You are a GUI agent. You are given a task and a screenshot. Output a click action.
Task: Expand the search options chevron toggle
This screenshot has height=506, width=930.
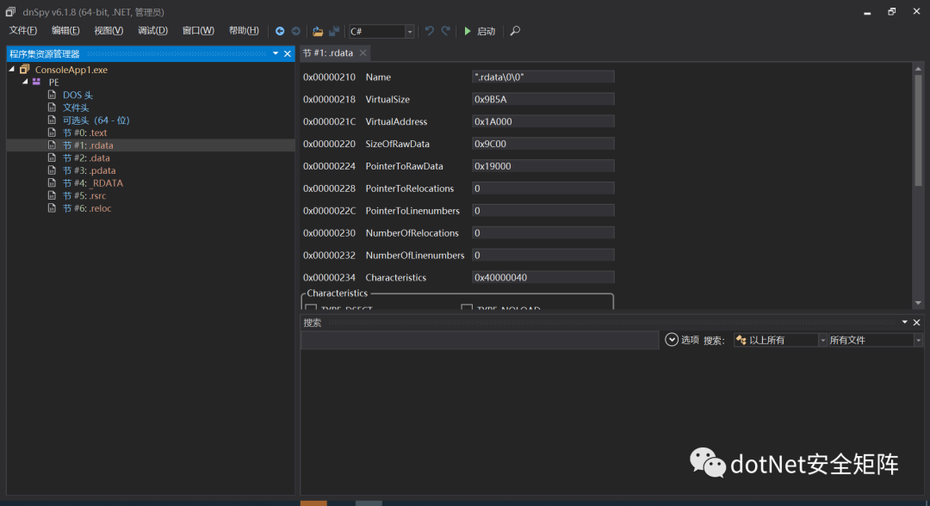click(672, 340)
